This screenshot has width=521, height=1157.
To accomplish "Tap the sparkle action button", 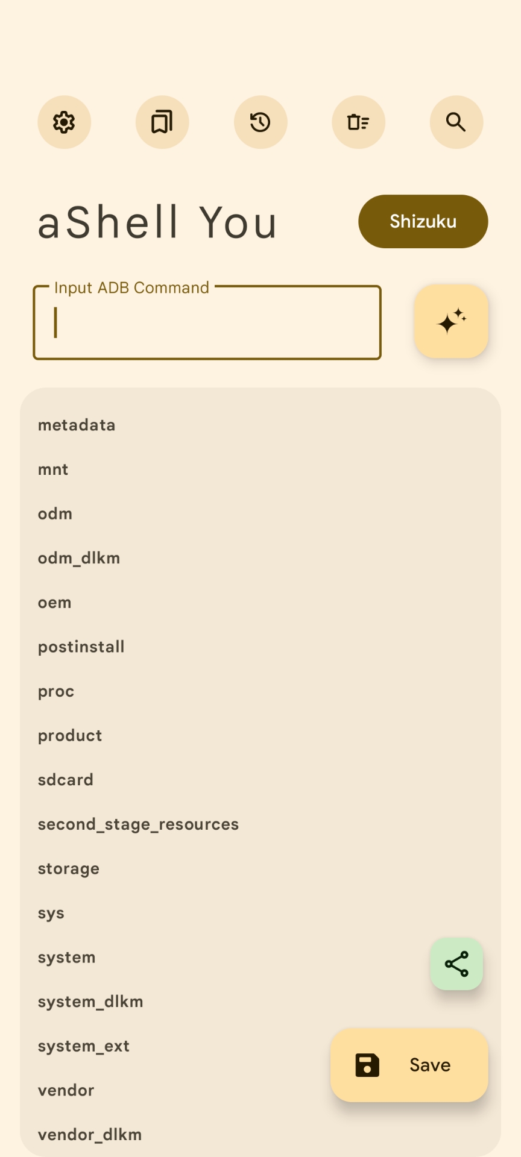I will click(451, 321).
